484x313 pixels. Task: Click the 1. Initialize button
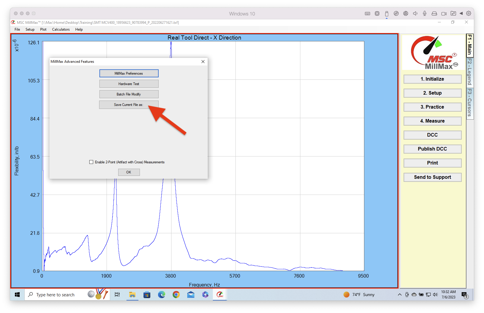click(433, 79)
